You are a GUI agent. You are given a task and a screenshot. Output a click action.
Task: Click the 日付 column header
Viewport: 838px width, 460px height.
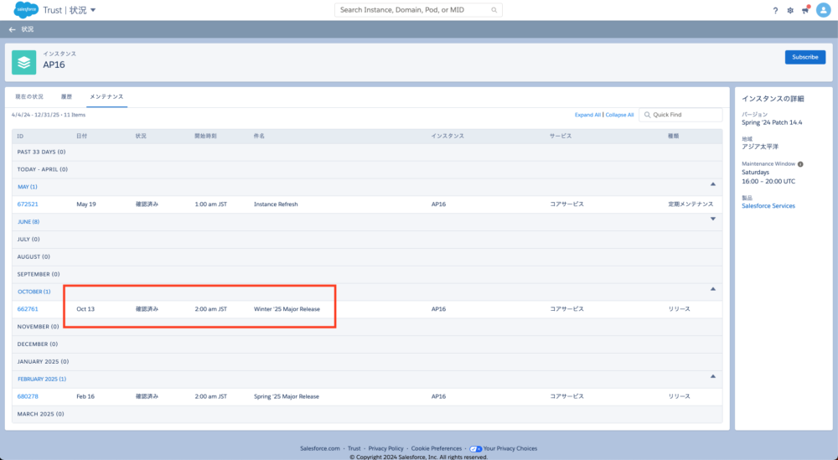click(82, 137)
